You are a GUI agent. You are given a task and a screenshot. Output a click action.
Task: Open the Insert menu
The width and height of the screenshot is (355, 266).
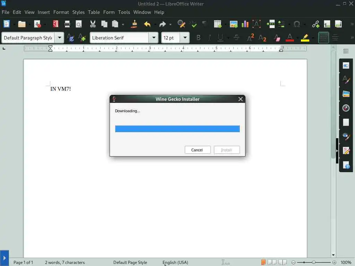(44, 12)
